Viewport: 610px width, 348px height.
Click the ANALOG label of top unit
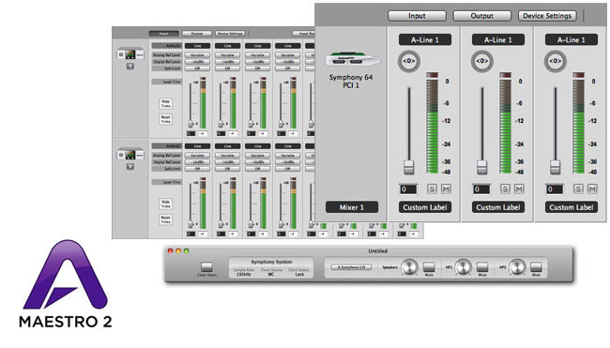click(166, 46)
